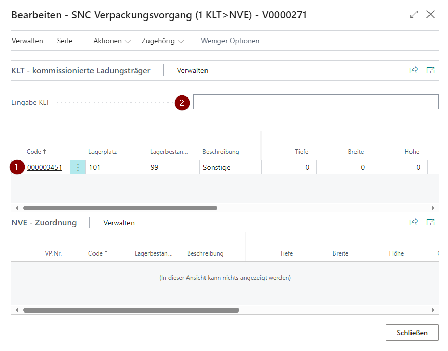Click Weniger Optionen to show fewer options
448x351 pixels.
(x=230, y=41)
